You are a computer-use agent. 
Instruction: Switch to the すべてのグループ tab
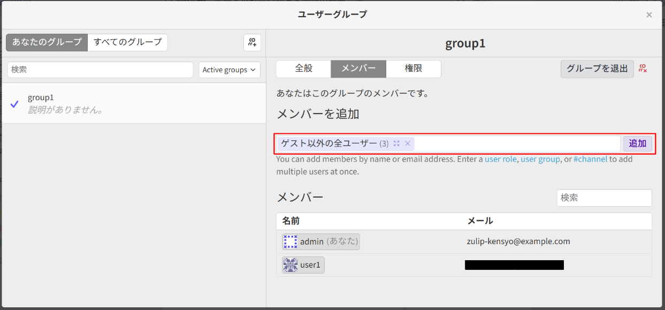pos(127,42)
